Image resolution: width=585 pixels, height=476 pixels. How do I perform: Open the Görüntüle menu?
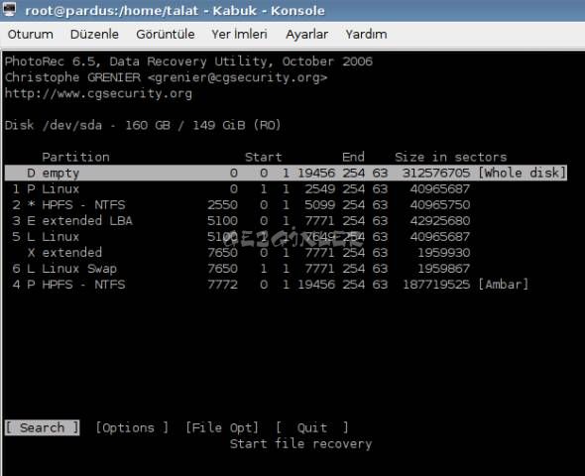[166, 35]
